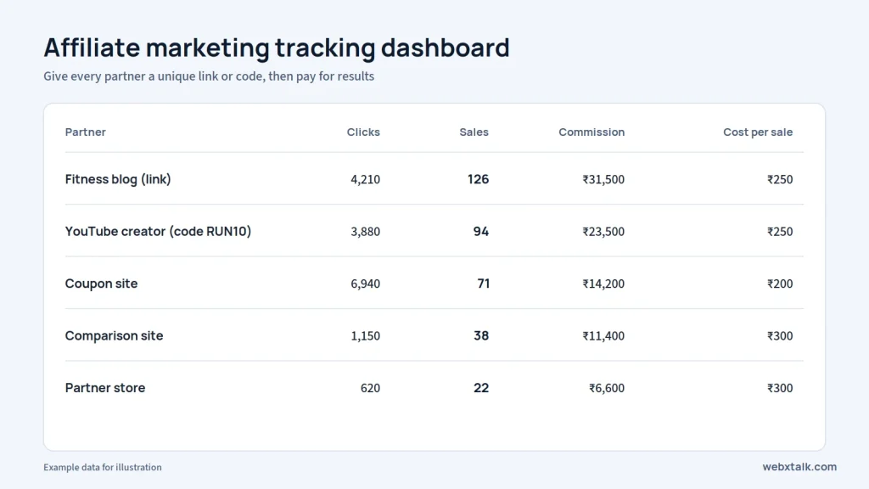Click the 22 sales value
This screenshot has height=489, width=869.
pyautogui.click(x=481, y=387)
